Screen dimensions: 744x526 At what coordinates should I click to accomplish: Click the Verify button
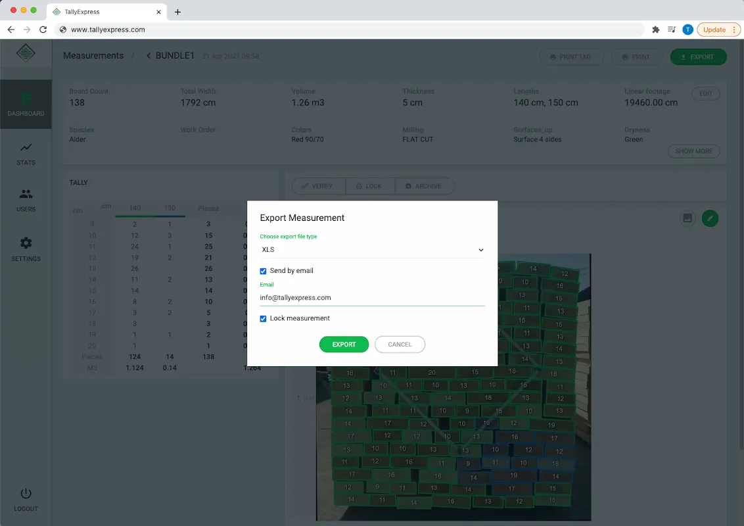pyautogui.click(x=318, y=186)
